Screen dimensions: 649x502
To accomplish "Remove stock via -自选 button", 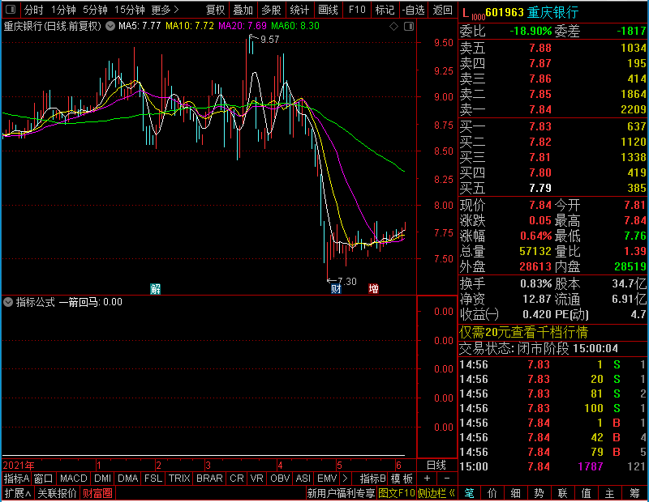I will pyautogui.click(x=414, y=10).
